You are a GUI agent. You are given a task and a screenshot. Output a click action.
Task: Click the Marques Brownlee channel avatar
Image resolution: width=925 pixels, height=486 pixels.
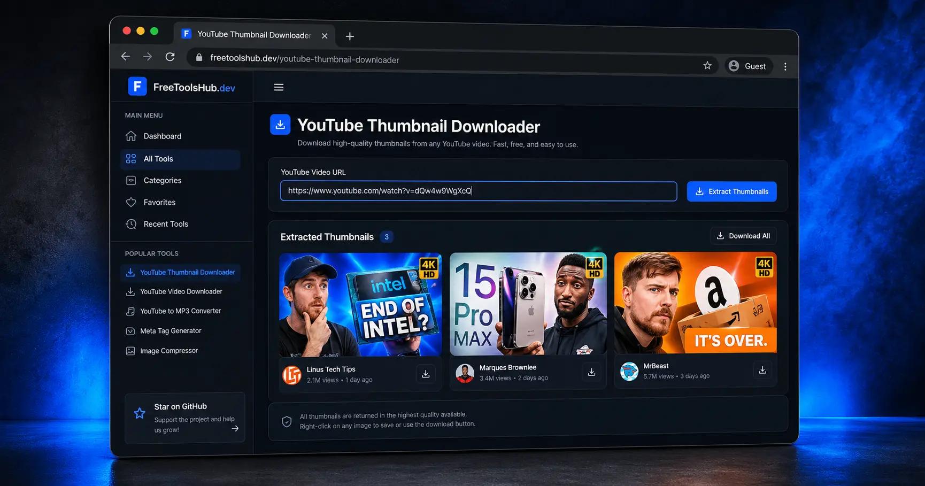[465, 373]
